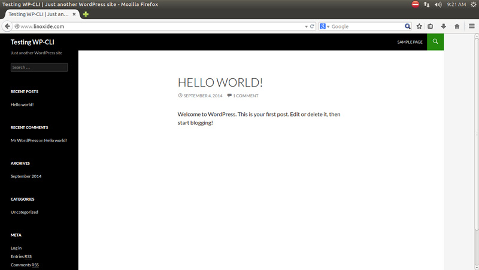Bookmark this page with the star icon

[419, 26]
